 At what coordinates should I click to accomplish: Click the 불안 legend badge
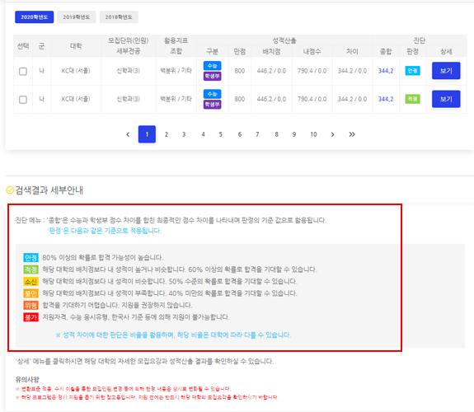coord(31,293)
